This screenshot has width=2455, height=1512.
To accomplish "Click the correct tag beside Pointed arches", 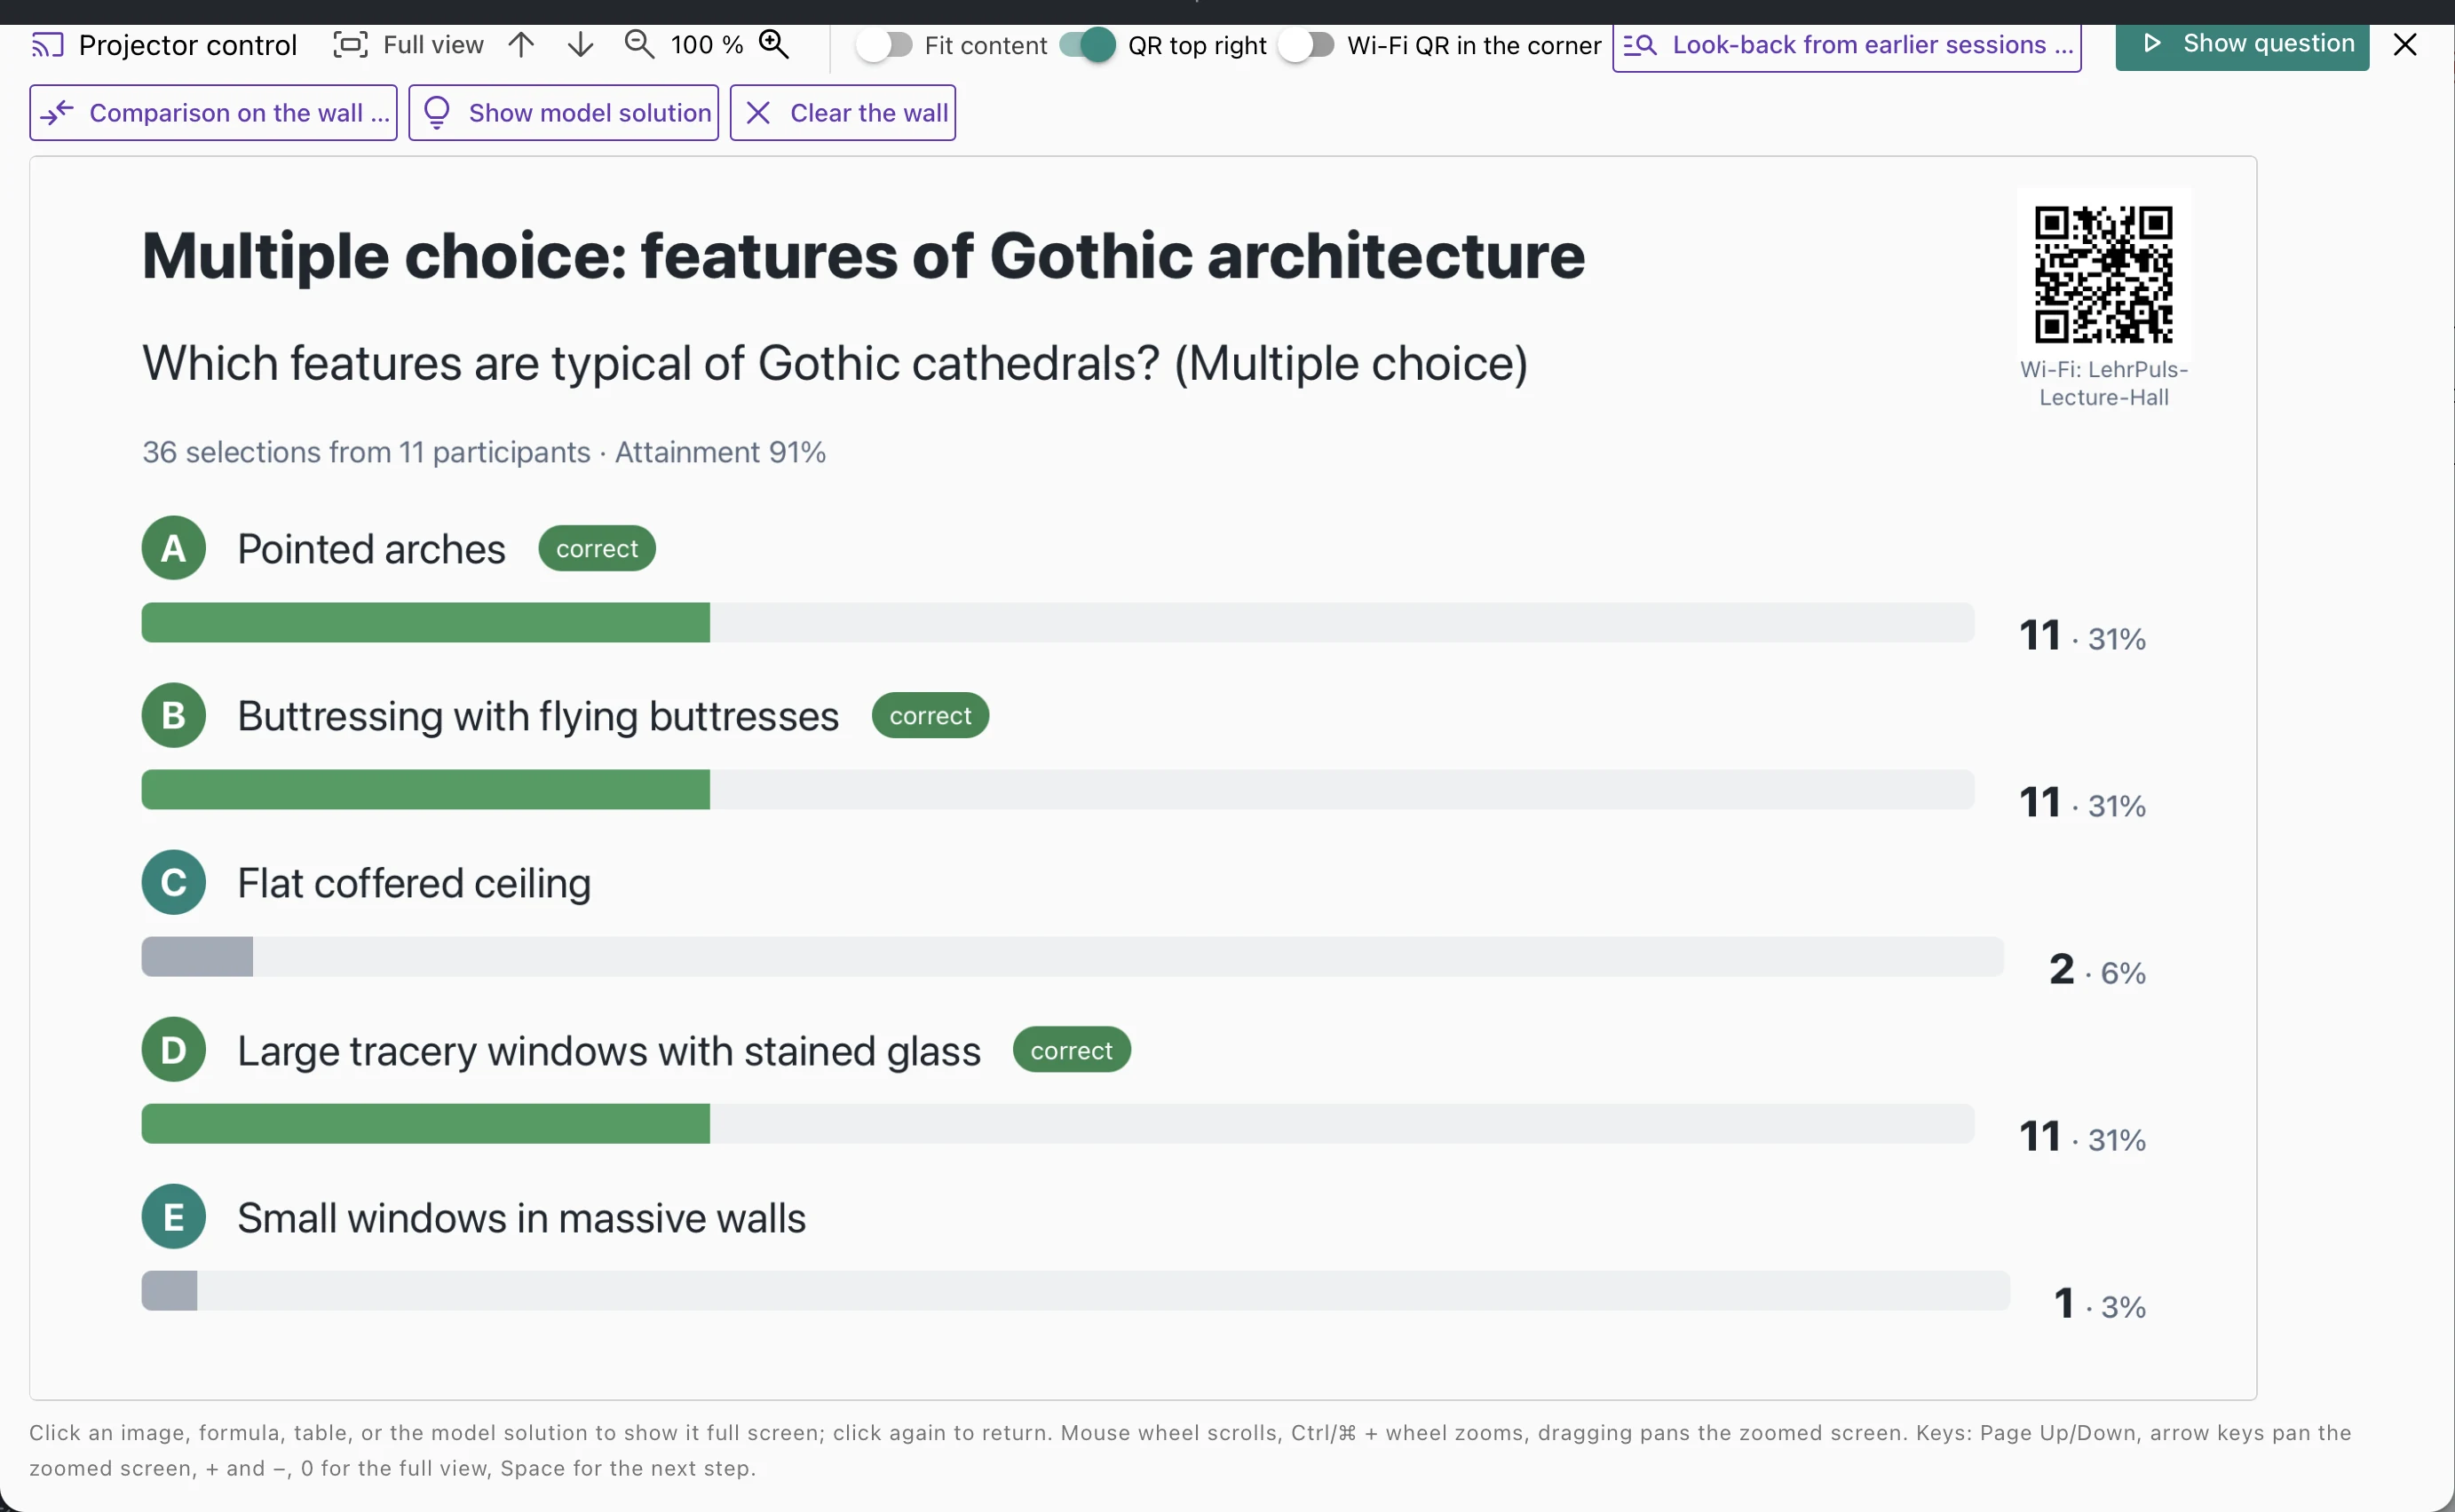I will [598, 548].
